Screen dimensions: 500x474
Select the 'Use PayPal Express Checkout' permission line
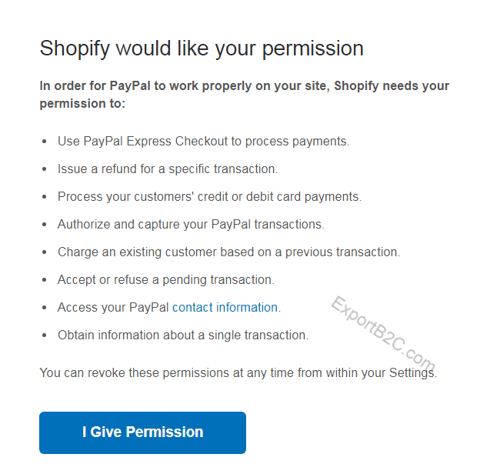pos(203,142)
